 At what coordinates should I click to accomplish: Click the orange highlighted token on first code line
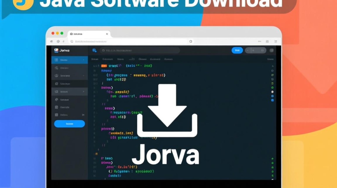click(x=104, y=66)
